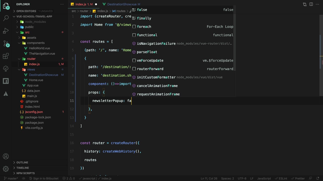This screenshot has height=181, width=323.
Task: Open the Explorer view in activity bar
Action: [6, 6]
